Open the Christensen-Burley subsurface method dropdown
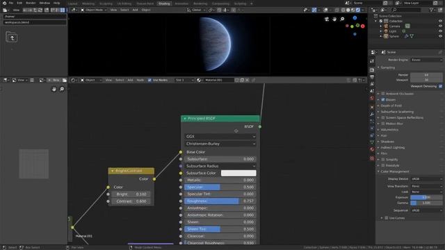This screenshot has height=250, width=445. (x=220, y=144)
